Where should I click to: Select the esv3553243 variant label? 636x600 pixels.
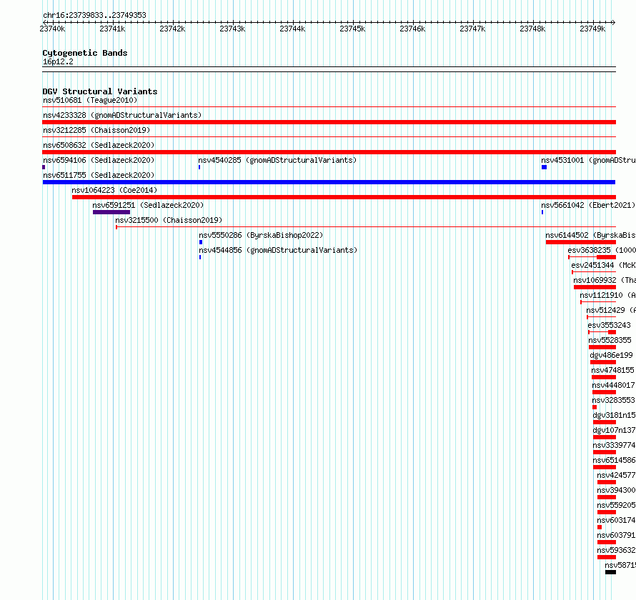click(x=610, y=325)
